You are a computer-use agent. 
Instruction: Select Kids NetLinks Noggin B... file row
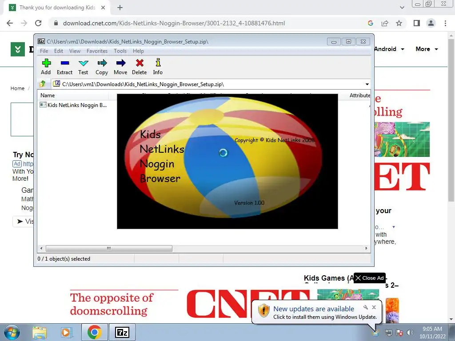[x=74, y=105]
